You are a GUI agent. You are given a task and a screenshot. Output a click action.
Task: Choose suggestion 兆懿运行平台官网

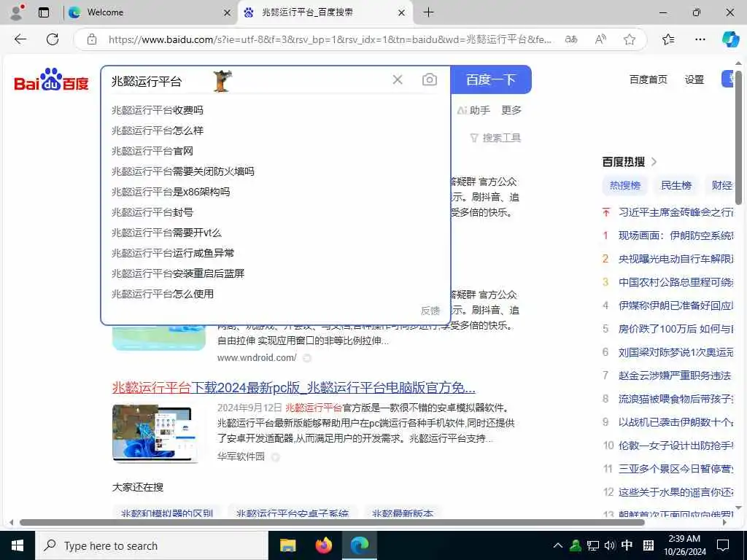point(276,151)
